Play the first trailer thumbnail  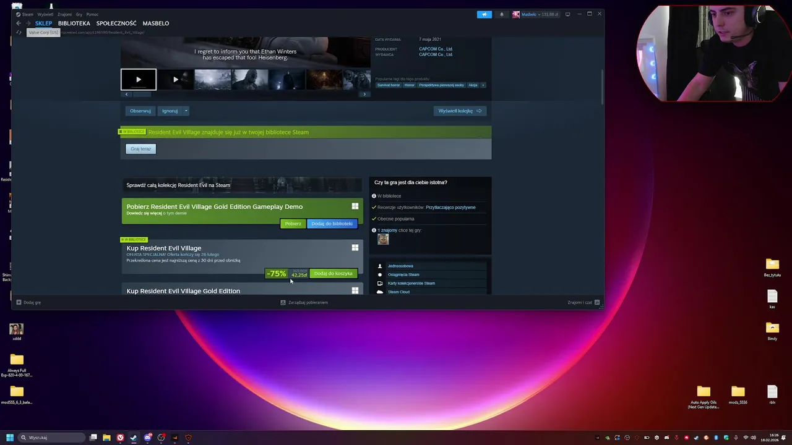pos(138,79)
